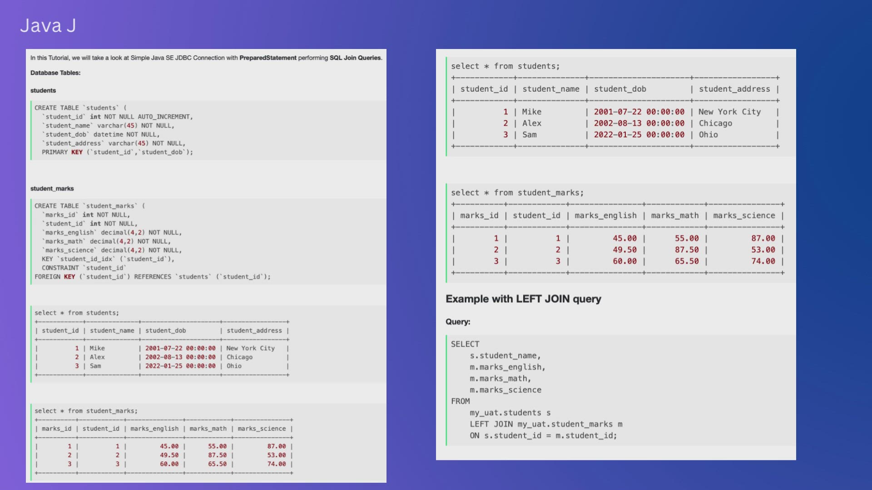Click the "PRIMARY KEY (`student_id`,`student_dob`)" line

coord(118,152)
